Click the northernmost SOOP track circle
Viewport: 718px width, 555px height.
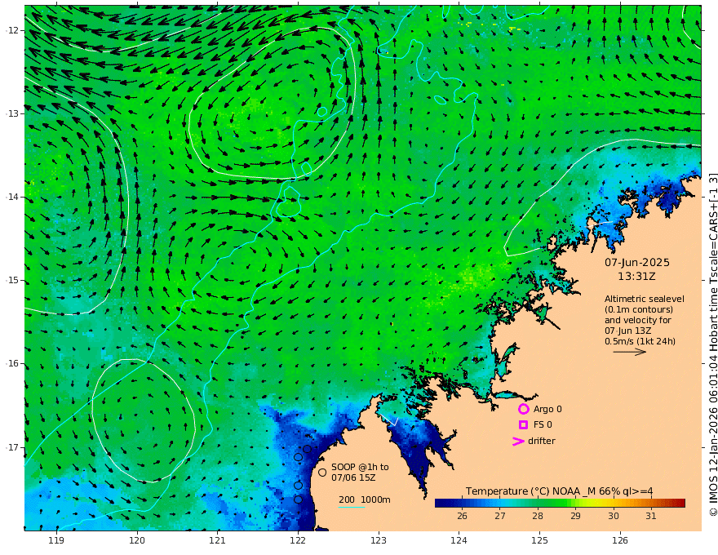(308, 449)
